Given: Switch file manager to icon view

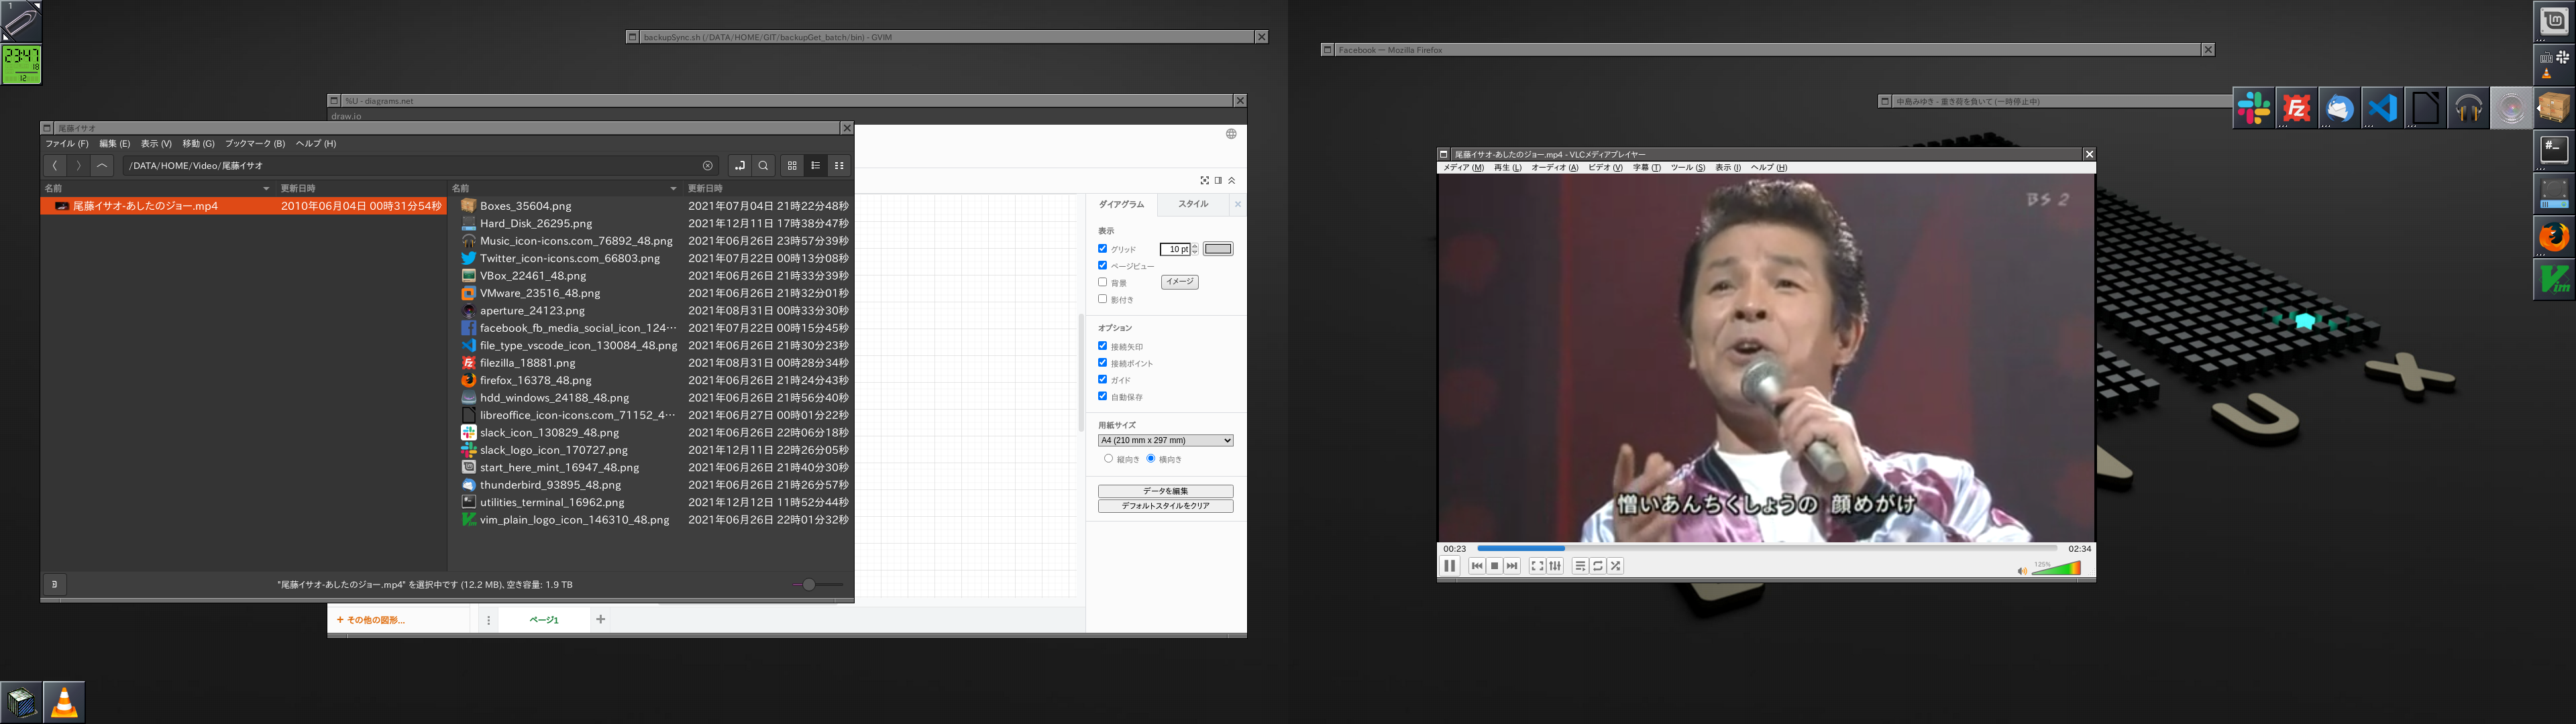Looking at the screenshot, I should 792,166.
